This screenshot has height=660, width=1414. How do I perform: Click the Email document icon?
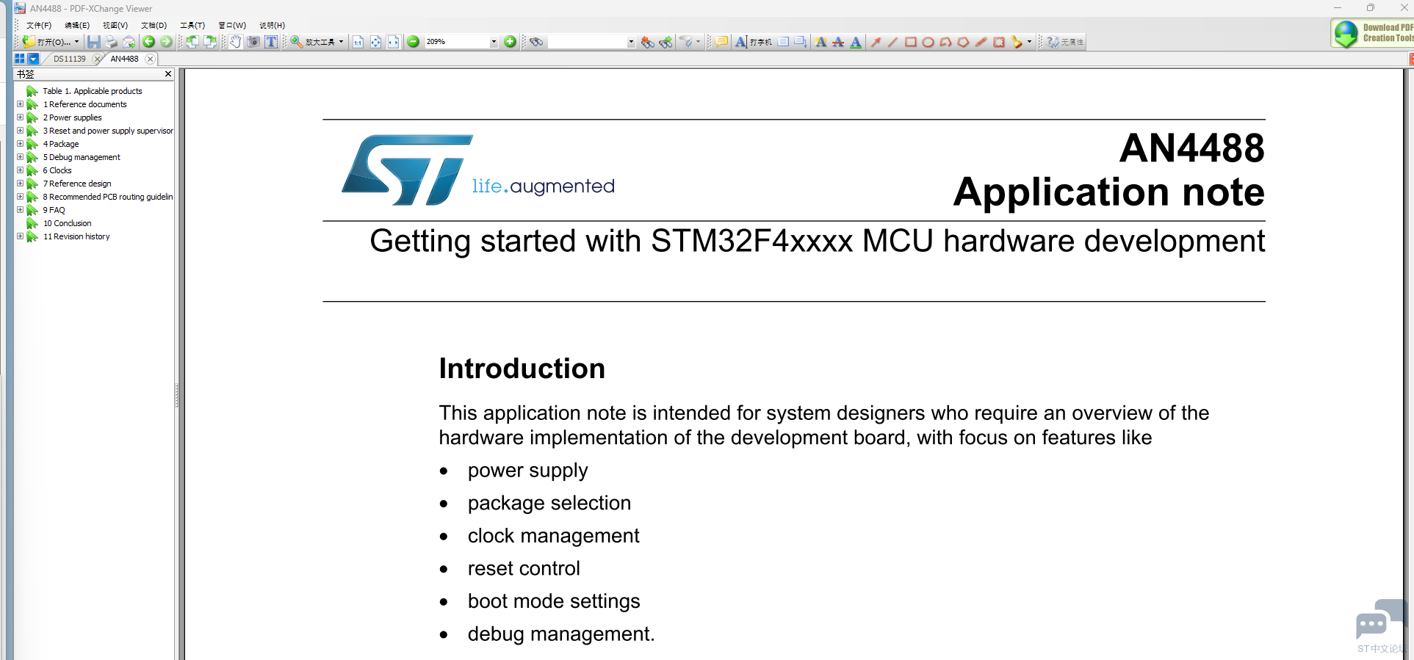(129, 42)
